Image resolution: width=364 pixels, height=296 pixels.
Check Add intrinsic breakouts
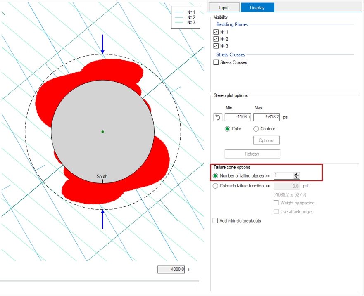(x=215, y=221)
